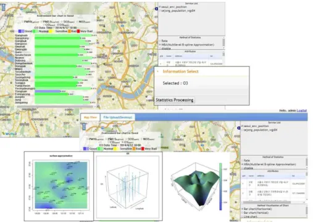
Task: Choose MBA option in lower Method of Statistics
Action: pyautogui.click(x=242, y=164)
